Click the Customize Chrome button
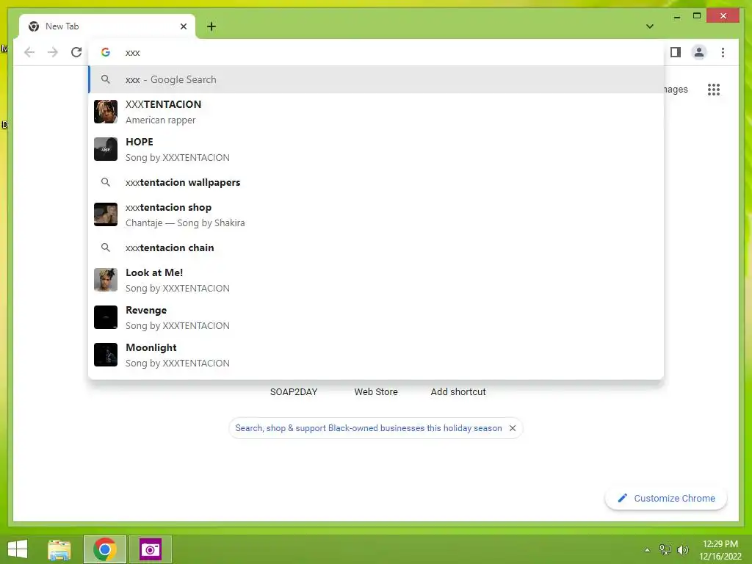Image resolution: width=752 pixels, height=564 pixels. coord(666,499)
